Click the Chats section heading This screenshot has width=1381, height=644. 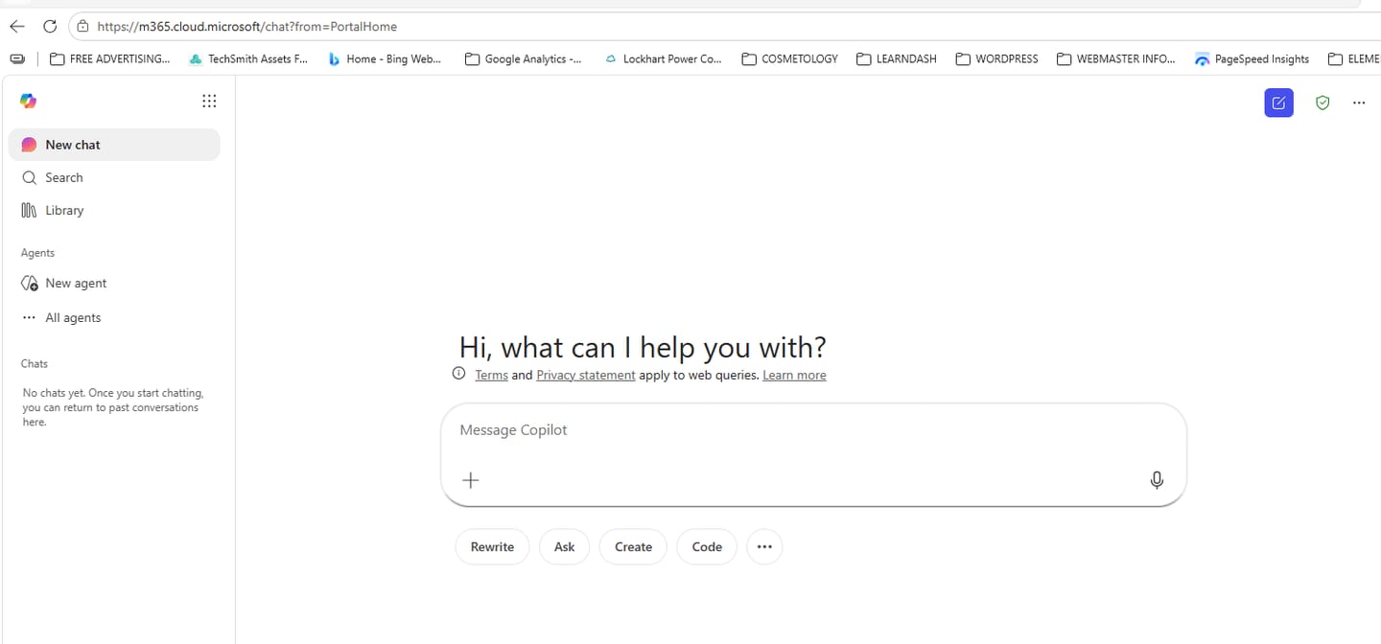35,363
